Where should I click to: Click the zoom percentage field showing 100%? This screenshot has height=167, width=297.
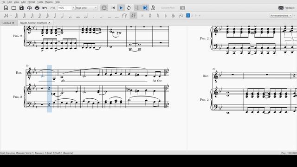[65, 8]
